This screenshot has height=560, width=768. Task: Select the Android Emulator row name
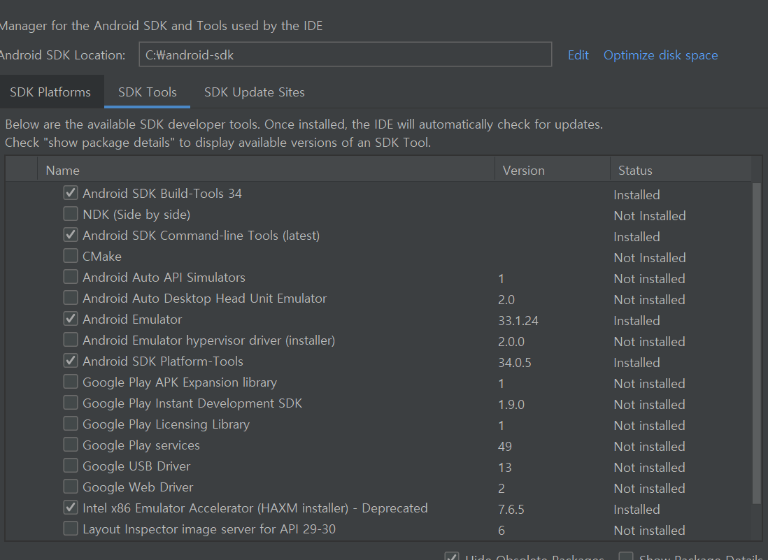[132, 320]
